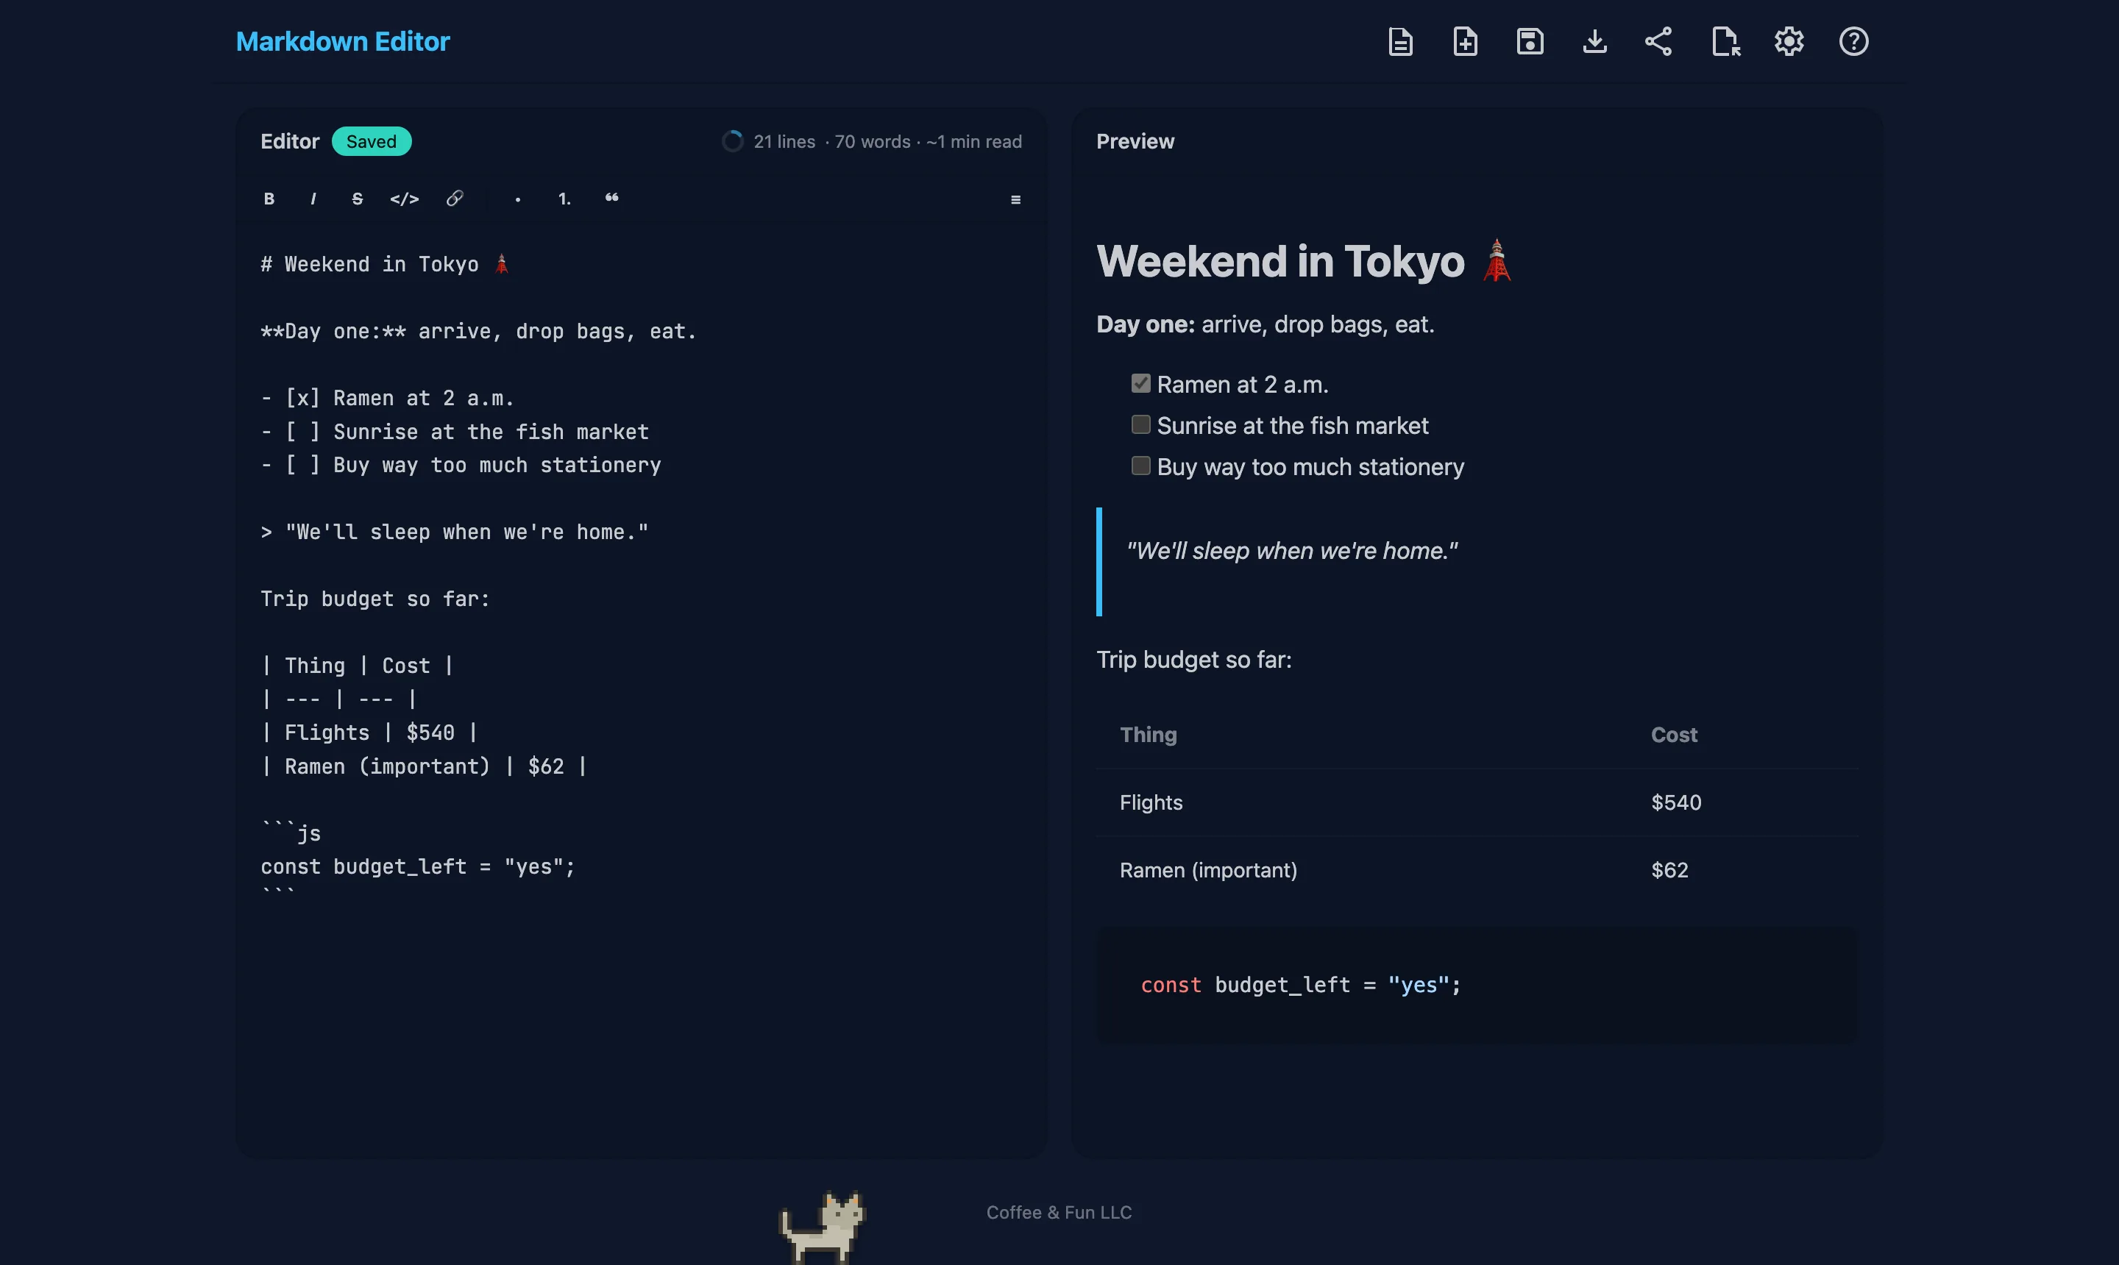Uncheck the 'Ramen at 2 a.m.' checkbox
Viewport: 2119px width, 1265px height.
[x=1141, y=384]
